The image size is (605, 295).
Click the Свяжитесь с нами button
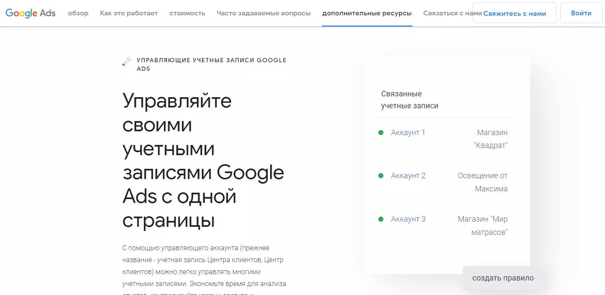(x=514, y=13)
